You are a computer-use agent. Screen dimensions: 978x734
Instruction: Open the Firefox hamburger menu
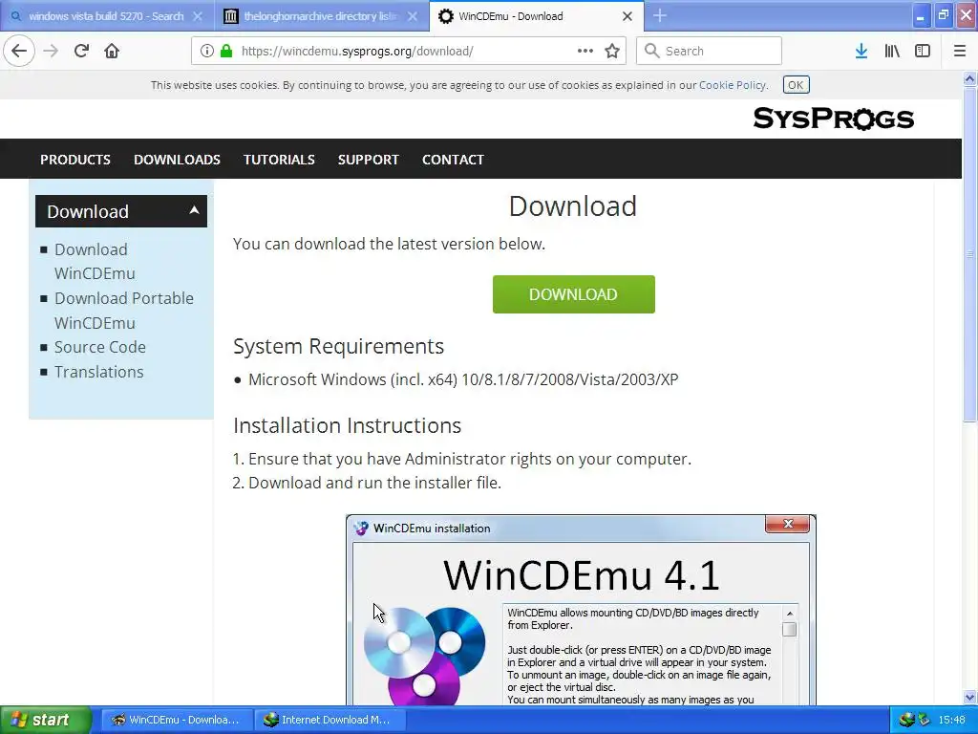(960, 51)
